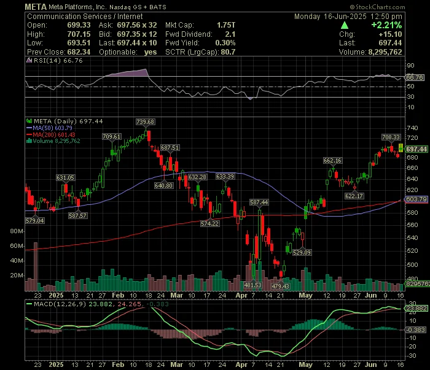Click the Chg value +15.10
This screenshot has height=370, width=430.
click(x=390, y=34)
